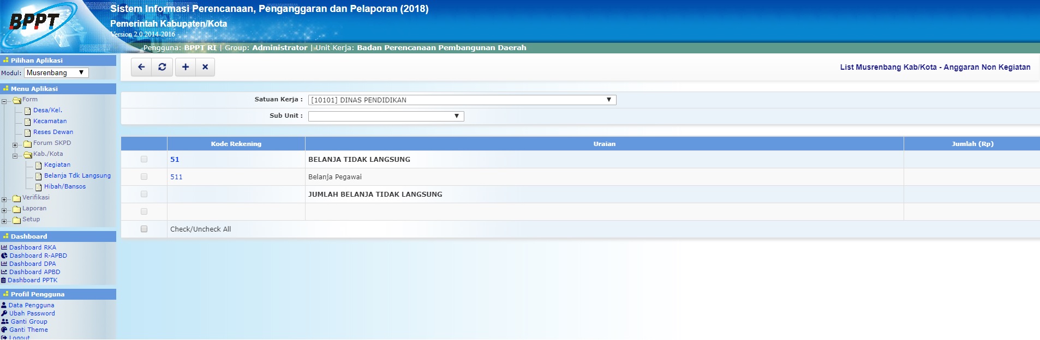This screenshot has height=340, width=1040.
Task: Tick the checkbox for row 51
Action: point(144,159)
